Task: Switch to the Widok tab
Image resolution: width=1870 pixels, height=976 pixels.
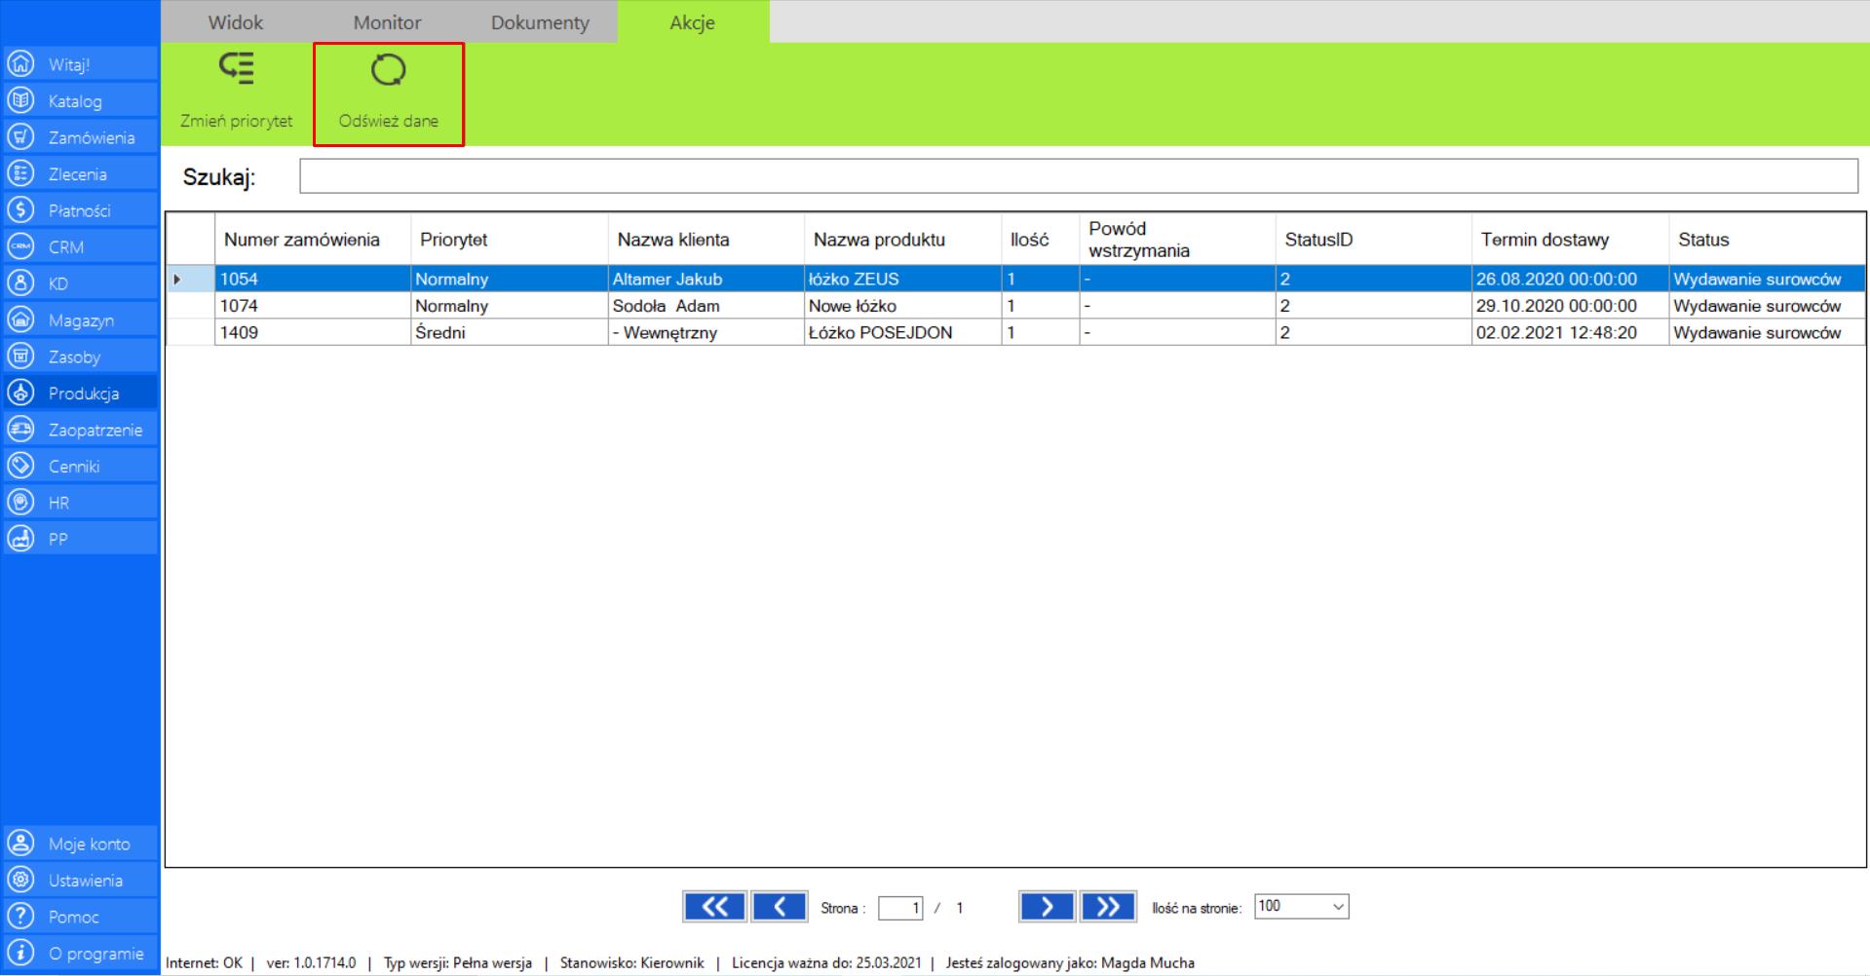Action: (236, 22)
